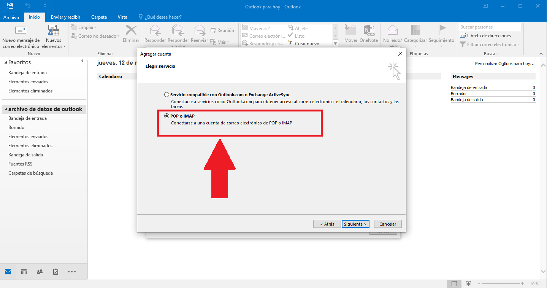Open Elementos enviados under Favoritos
Screen dimensions: 547x288
(28, 82)
